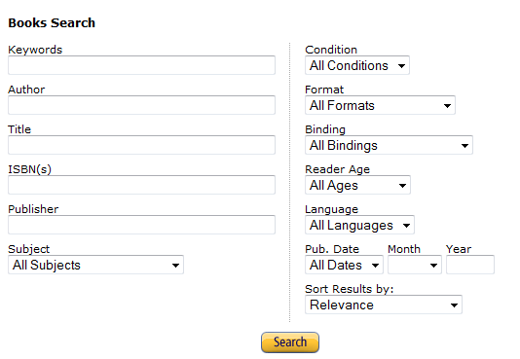Image resolution: width=520 pixels, height=359 pixels.
Task: Open the All Ages reader dropdown
Action: coord(357,185)
